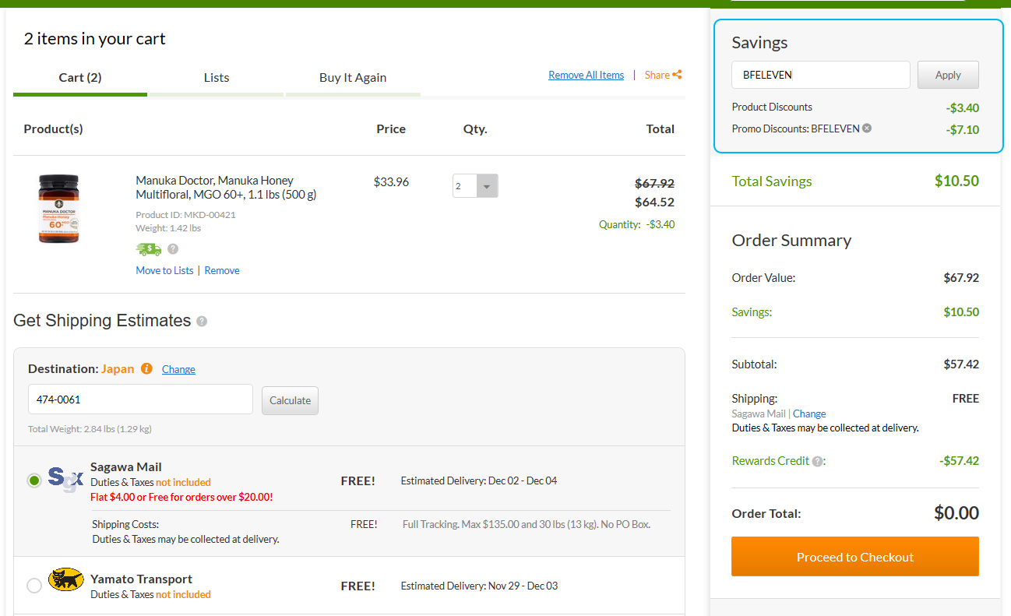Apply the promo code
Image resolution: width=1011 pixels, height=616 pixels.
pyautogui.click(x=948, y=75)
